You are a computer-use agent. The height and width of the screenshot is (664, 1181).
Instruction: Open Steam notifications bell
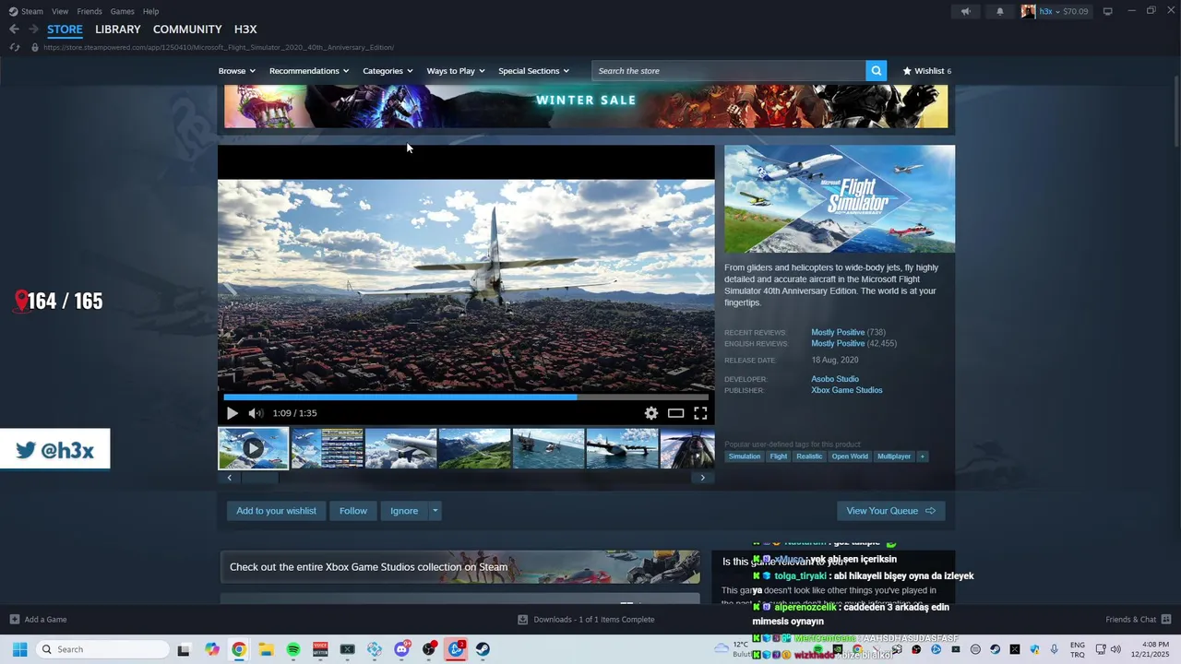(1000, 11)
